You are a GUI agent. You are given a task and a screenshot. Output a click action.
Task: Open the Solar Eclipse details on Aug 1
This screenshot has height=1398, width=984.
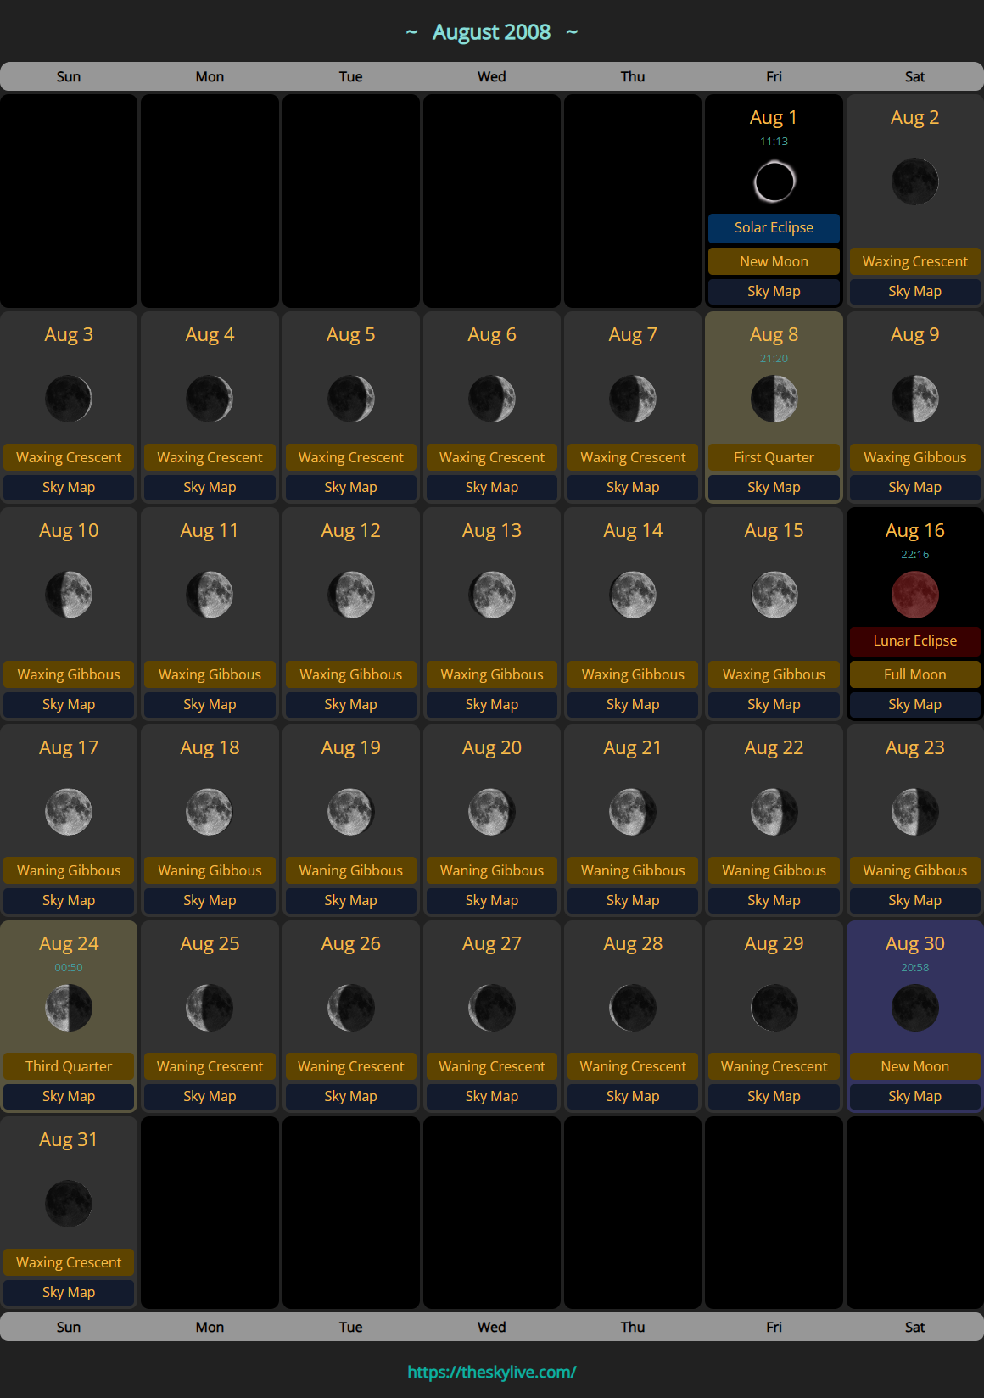pos(774,227)
